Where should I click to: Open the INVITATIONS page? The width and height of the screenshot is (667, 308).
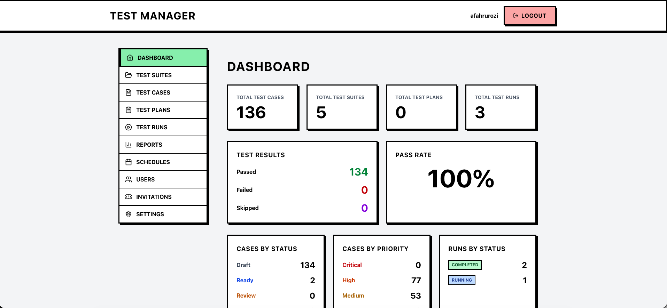click(163, 197)
